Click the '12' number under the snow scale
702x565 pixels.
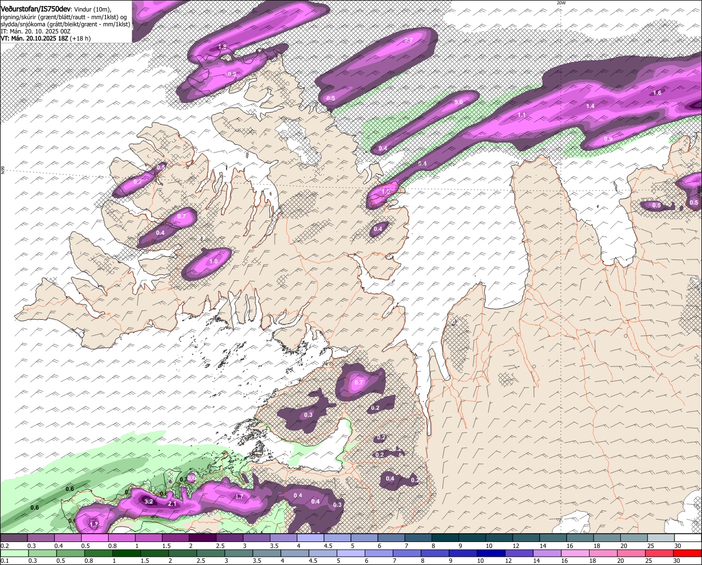(516, 546)
